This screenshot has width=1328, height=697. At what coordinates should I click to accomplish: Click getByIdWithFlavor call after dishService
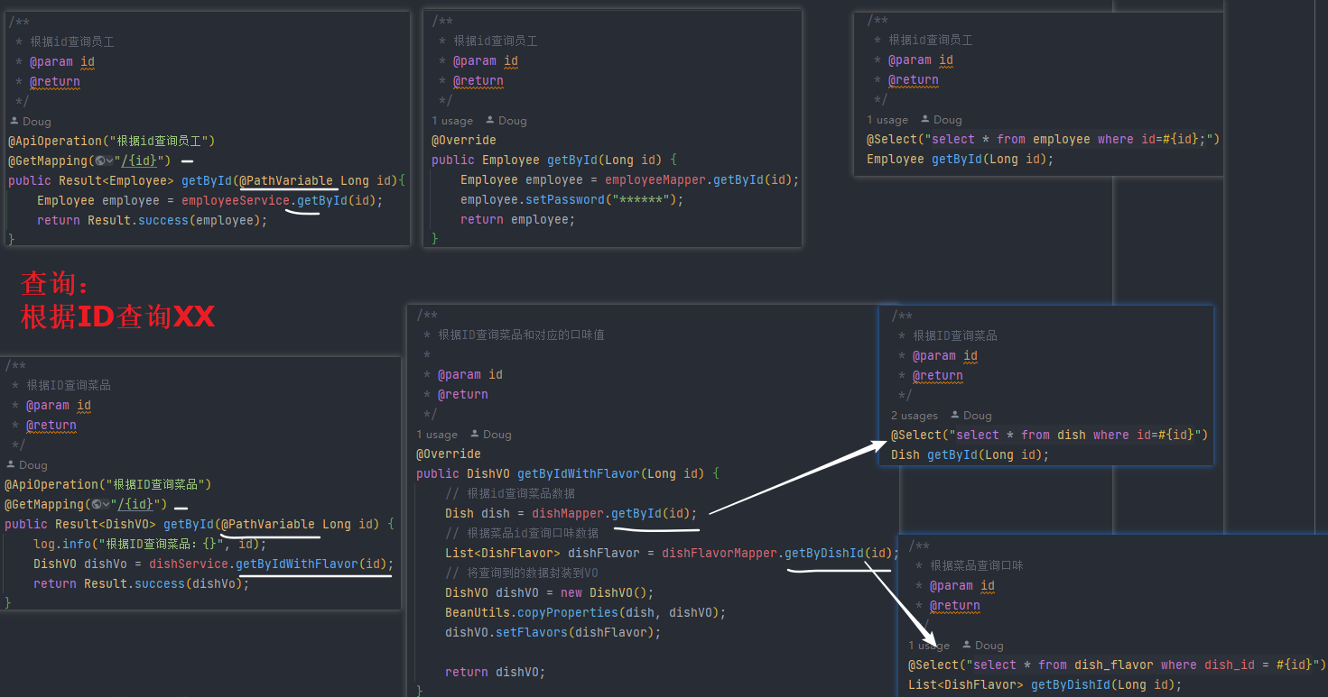tap(297, 564)
